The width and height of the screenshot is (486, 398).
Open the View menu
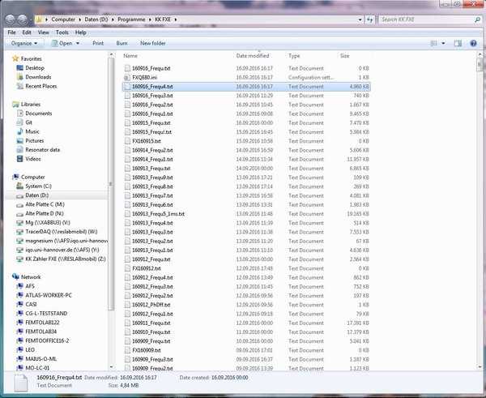click(x=44, y=32)
